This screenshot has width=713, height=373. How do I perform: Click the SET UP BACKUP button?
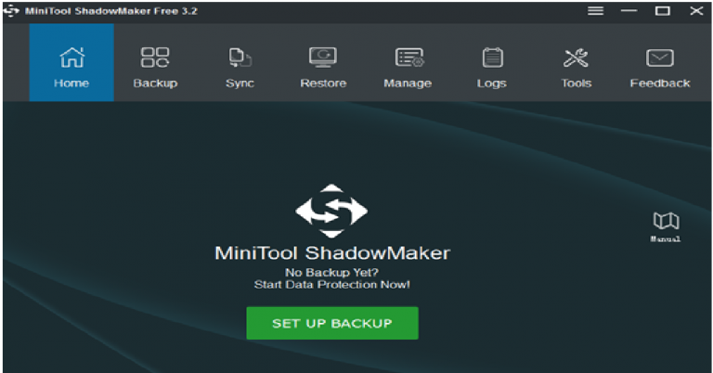tap(332, 323)
